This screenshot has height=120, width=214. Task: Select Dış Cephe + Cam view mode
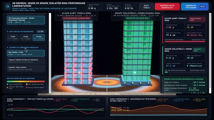(26, 53)
